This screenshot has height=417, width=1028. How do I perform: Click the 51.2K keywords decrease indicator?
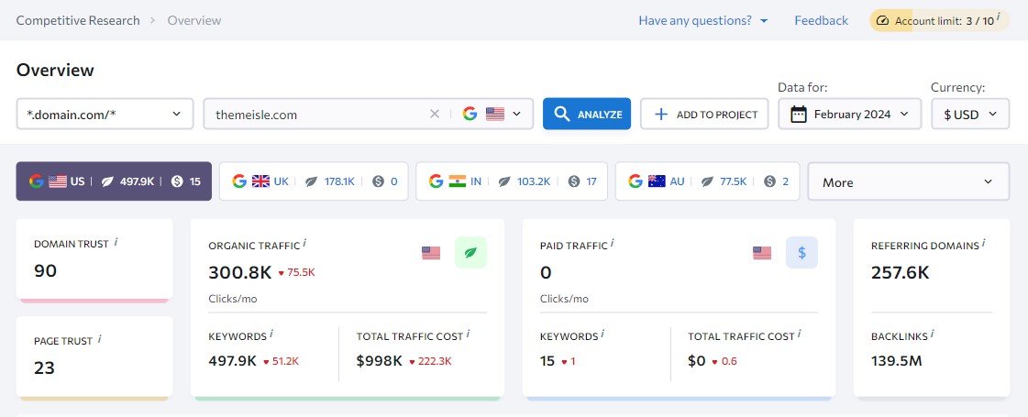pos(281,360)
